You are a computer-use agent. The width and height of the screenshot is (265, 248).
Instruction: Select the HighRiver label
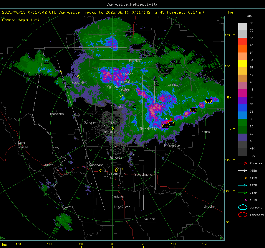point(122,207)
